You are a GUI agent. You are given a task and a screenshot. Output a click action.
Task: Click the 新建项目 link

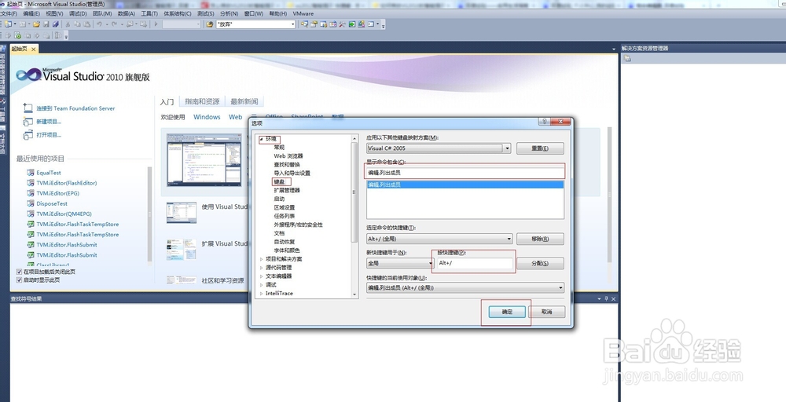(x=49, y=122)
